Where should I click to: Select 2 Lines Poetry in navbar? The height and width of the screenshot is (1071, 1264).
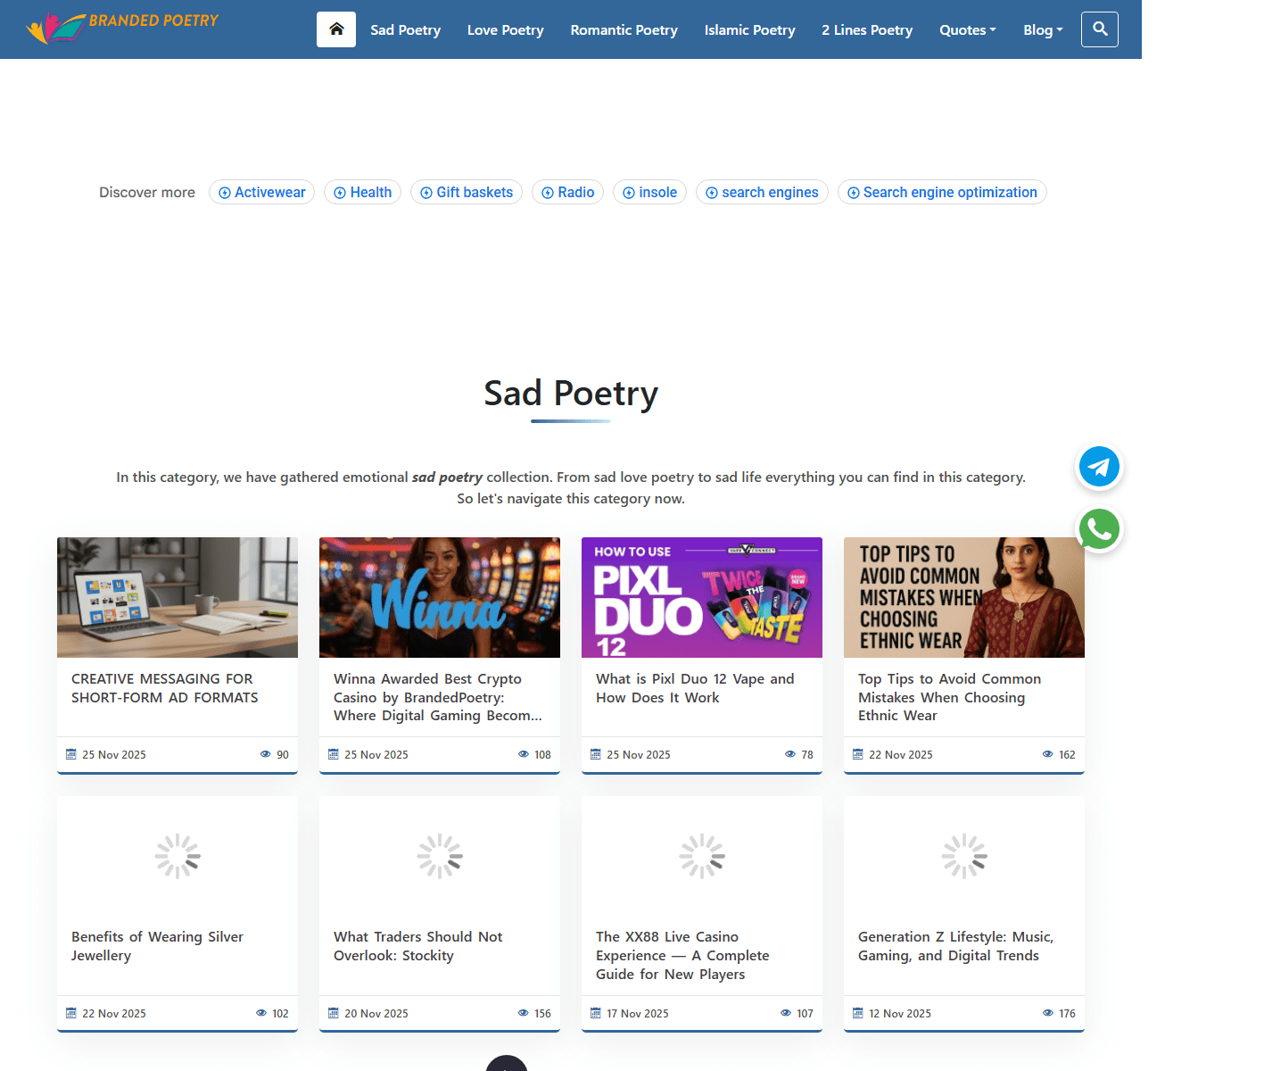(x=867, y=30)
